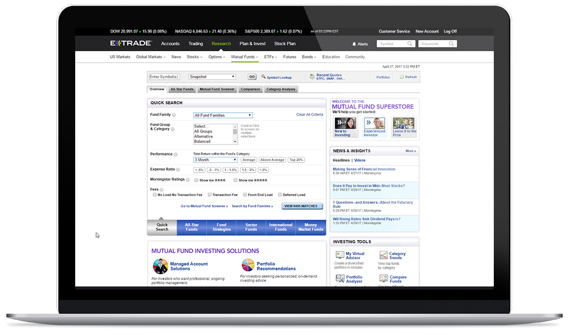569x335 pixels.
Task: Click the Alerts bell icon
Action: click(x=354, y=44)
